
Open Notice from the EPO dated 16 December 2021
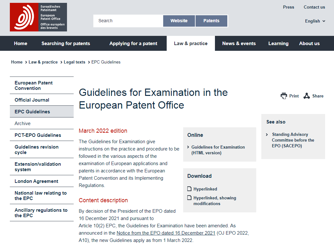point(166,233)
